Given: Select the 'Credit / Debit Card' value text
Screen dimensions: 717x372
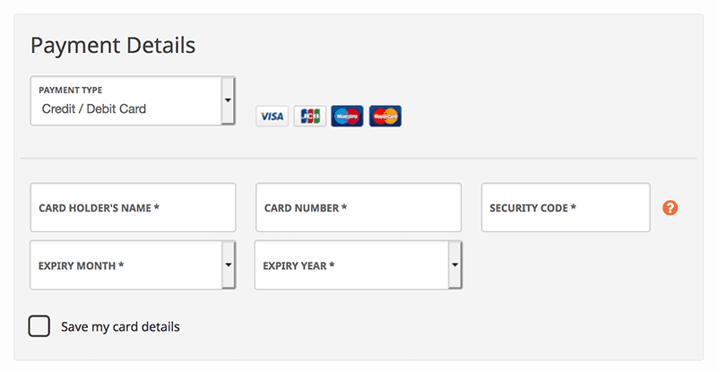Looking at the screenshot, I should (x=94, y=108).
